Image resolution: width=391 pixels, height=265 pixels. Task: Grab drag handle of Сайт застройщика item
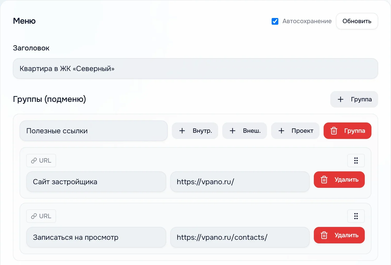click(356, 161)
